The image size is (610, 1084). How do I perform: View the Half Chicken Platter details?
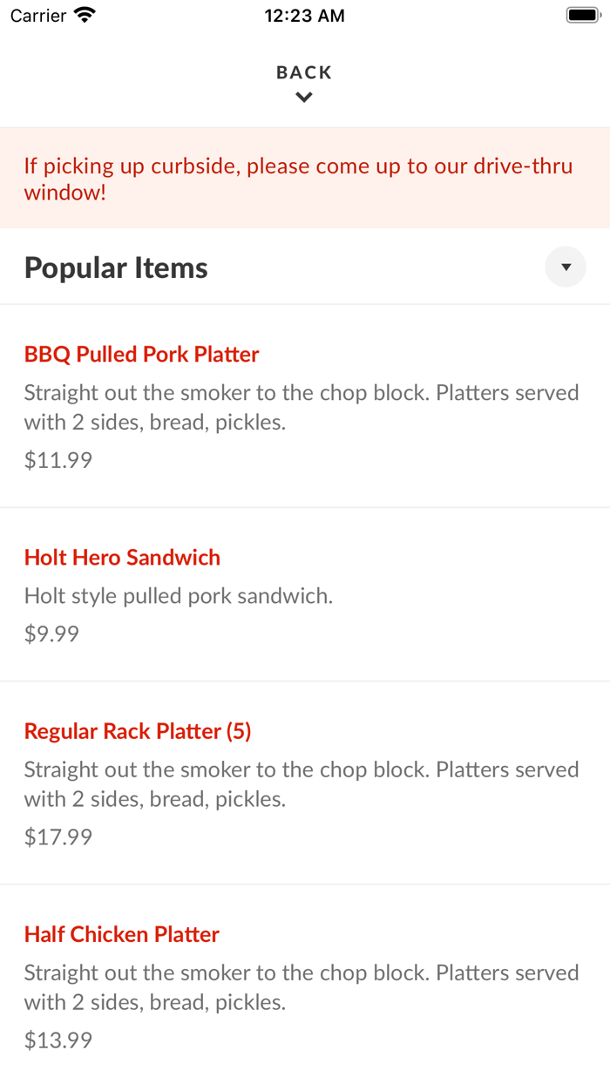coord(121,934)
